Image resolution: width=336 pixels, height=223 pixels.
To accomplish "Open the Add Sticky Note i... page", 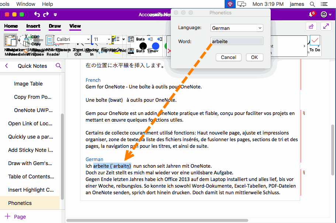I will (x=30, y=150).
